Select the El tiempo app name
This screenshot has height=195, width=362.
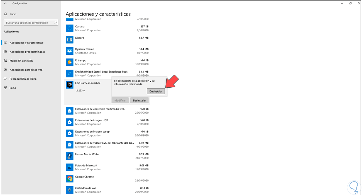point(81,60)
